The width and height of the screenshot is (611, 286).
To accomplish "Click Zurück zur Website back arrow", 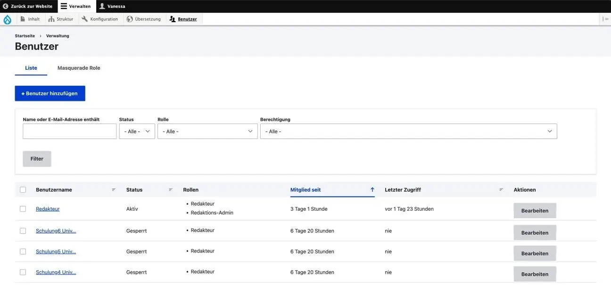I will 27,6.
